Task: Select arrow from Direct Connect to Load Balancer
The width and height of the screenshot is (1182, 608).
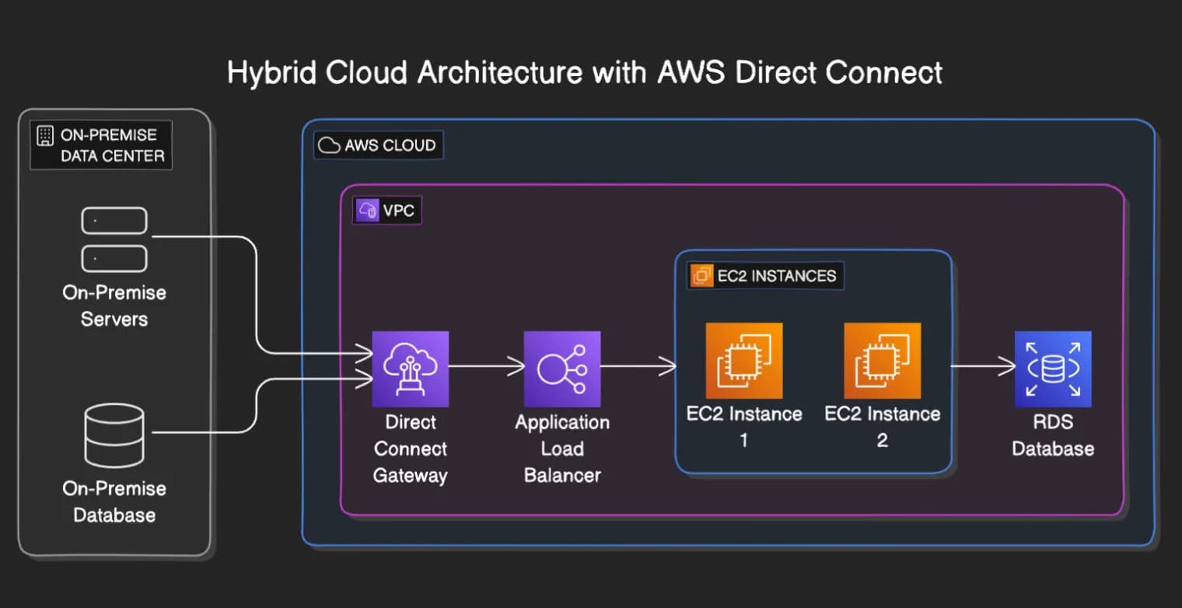Action: point(487,365)
